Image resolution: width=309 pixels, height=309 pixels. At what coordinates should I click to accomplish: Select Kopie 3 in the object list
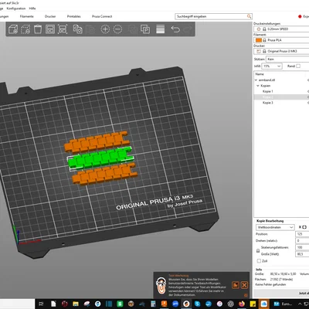pos(268,103)
